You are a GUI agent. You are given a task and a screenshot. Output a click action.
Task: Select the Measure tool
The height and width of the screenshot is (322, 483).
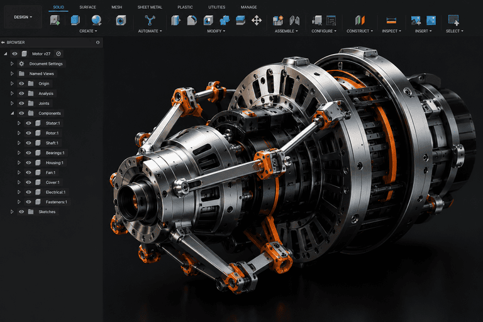click(x=391, y=21)
